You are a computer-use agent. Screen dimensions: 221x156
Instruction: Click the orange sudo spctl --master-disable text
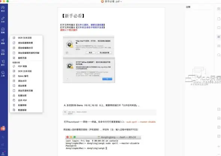141,122
